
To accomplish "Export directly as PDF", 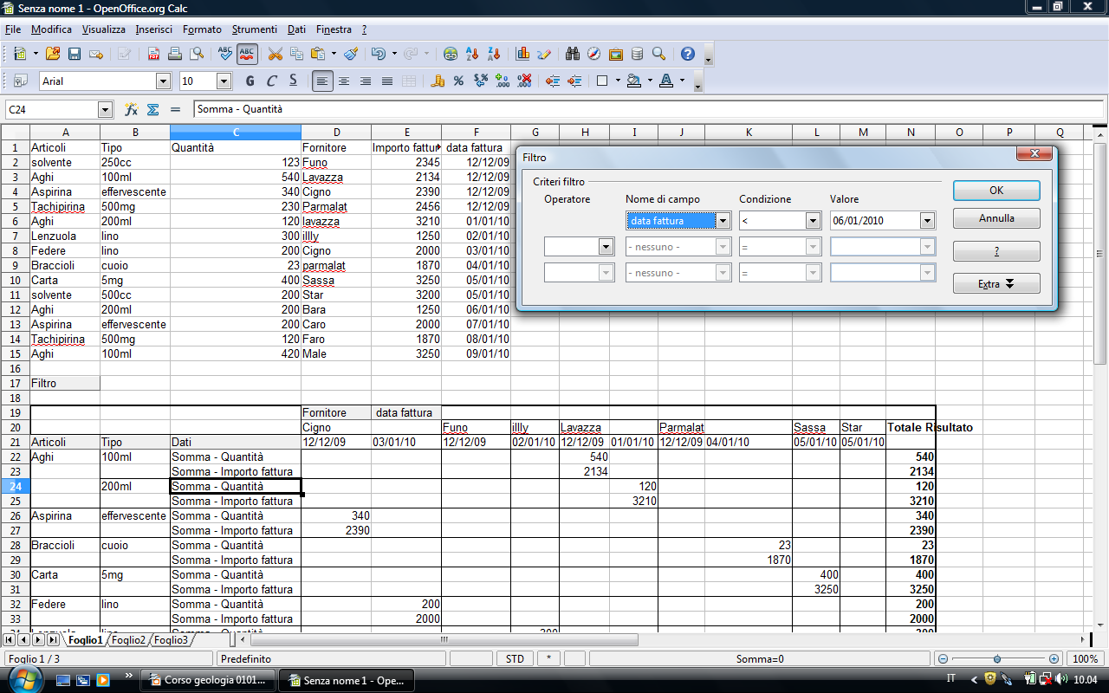I will [x=153, y=54].
